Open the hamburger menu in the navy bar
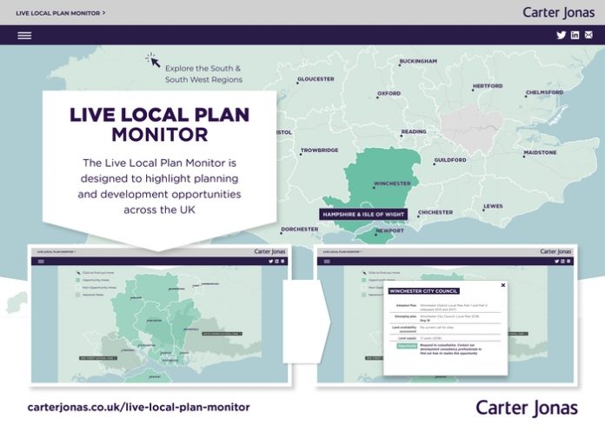 (x=24, y=36)
